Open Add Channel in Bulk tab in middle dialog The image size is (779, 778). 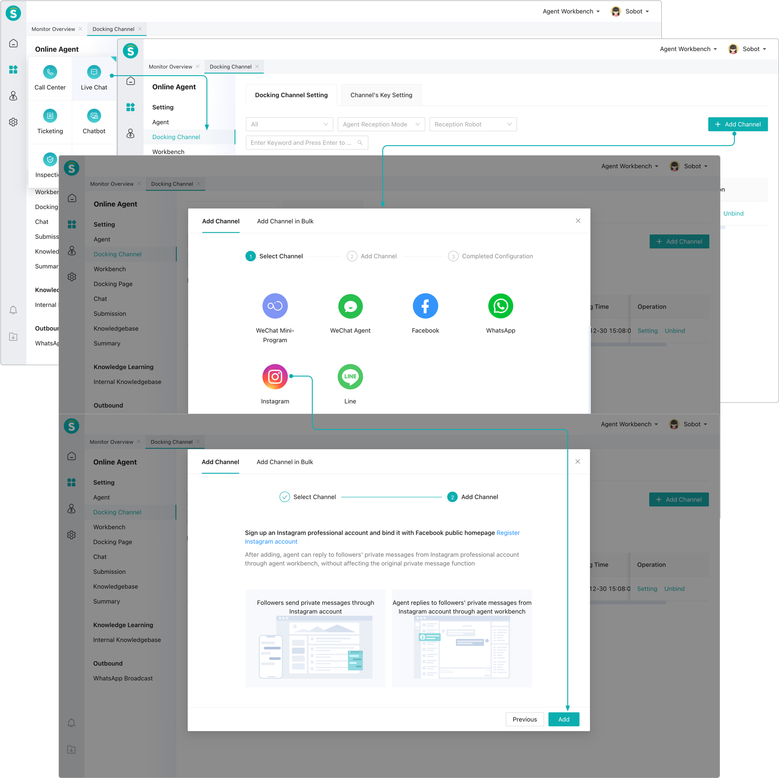click(285, 221)
